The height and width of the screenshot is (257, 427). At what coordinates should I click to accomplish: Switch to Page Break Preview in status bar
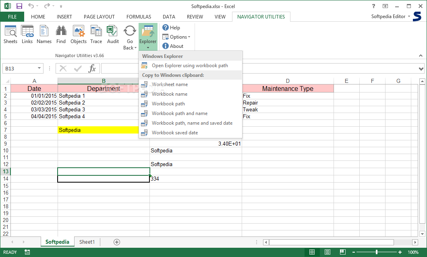click(x=342, y=252)
